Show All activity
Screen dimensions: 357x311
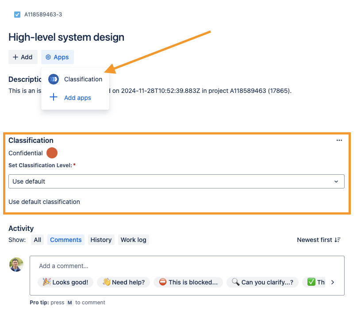click(x=37, y=240)
